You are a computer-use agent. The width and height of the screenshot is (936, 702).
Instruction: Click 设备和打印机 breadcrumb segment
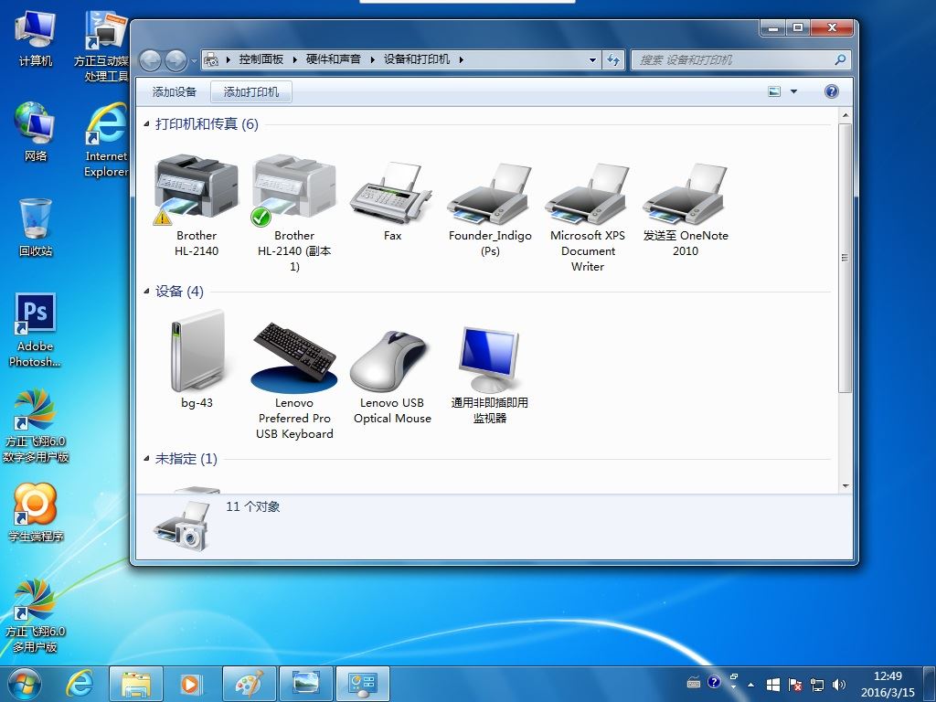point(417,59)
